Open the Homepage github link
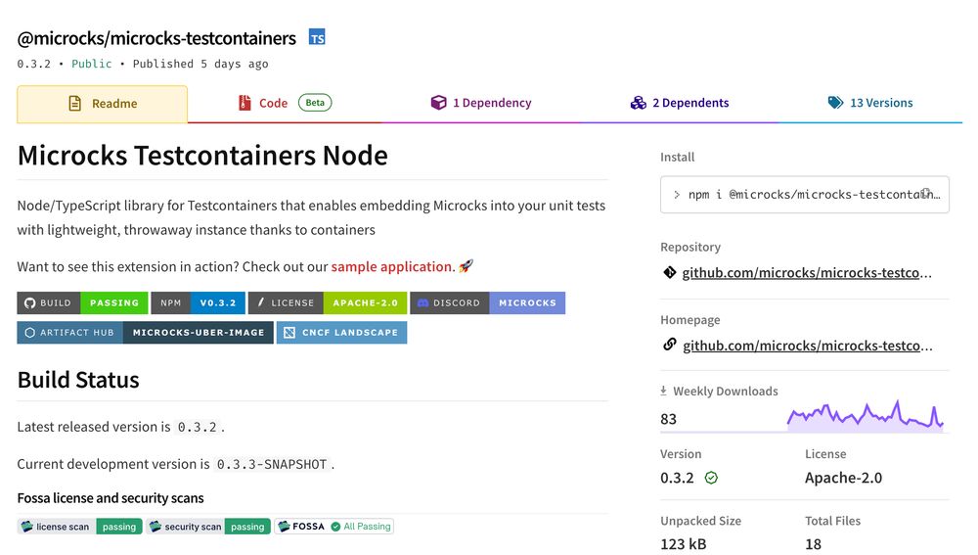 [x=808, y=346]
